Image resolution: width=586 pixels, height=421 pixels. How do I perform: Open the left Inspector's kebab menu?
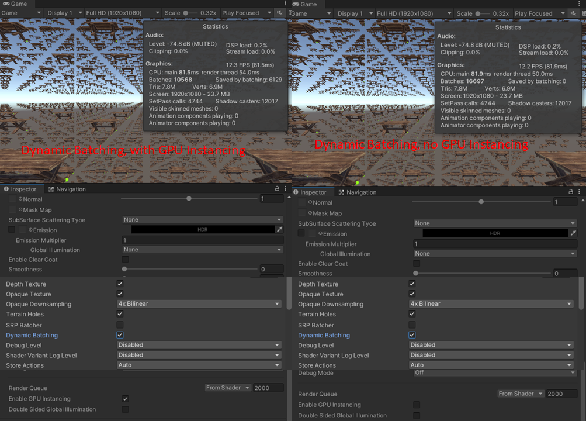click(285, 188)
